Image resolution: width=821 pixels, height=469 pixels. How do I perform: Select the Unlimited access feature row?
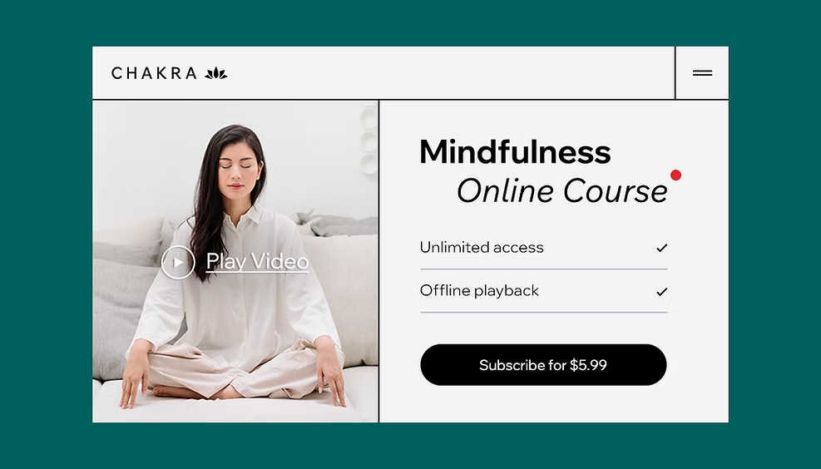pyautogui.click(x=543, y=248)
